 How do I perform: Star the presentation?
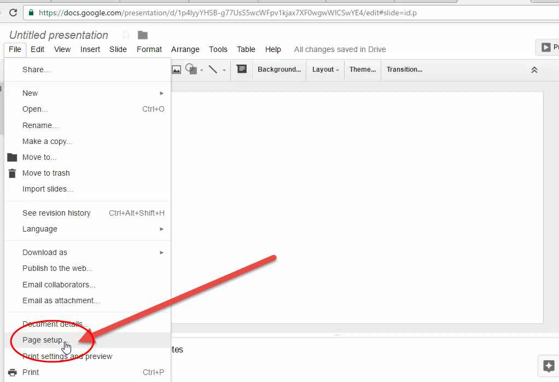coord(126,34)
